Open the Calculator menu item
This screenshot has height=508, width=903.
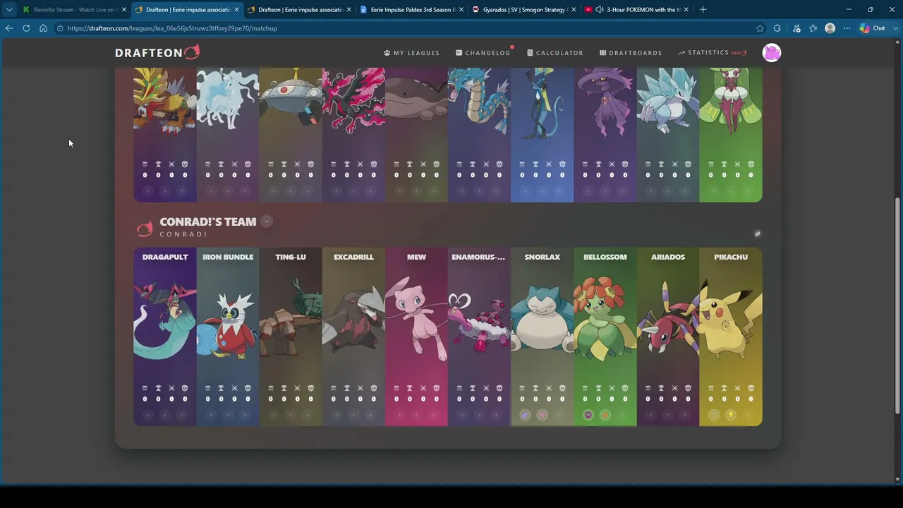554,53
